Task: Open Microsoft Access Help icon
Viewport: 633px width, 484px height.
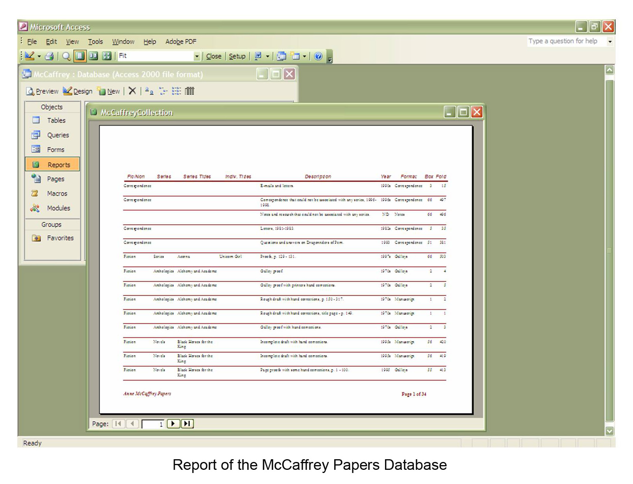Action: click(318, 56)
